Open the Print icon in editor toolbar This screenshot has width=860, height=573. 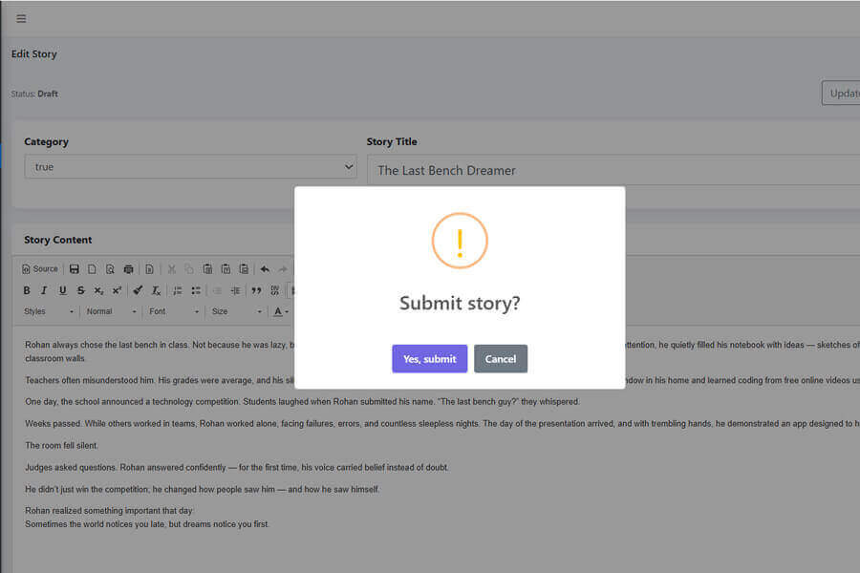pyautogui.click(x=128, y=269)
